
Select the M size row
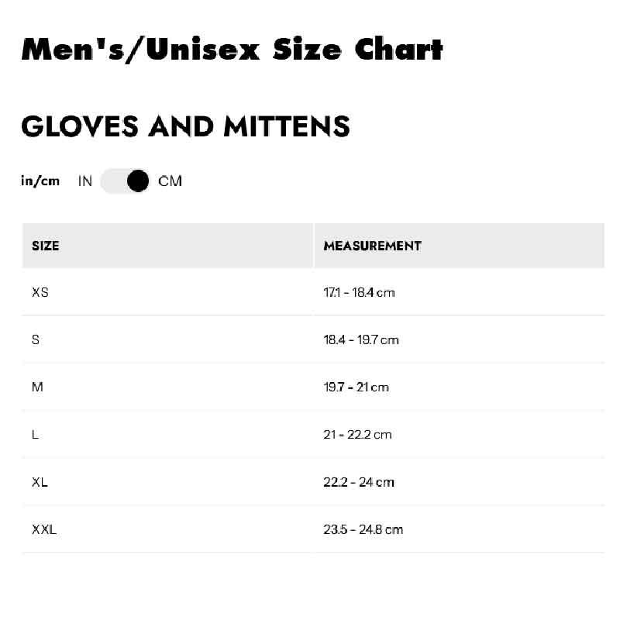tap(37, 387)
